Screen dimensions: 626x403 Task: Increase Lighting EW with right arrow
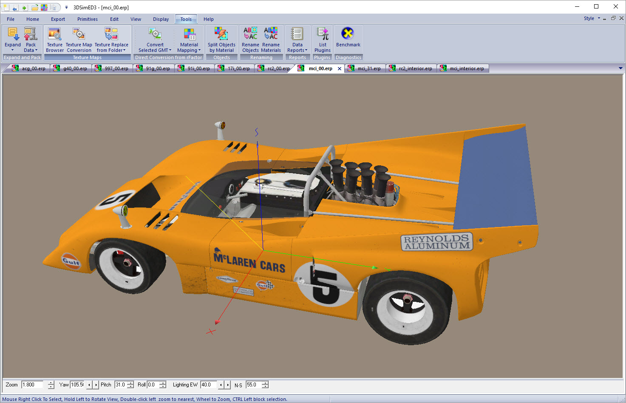pyautogui.click(x=228, y=385)
